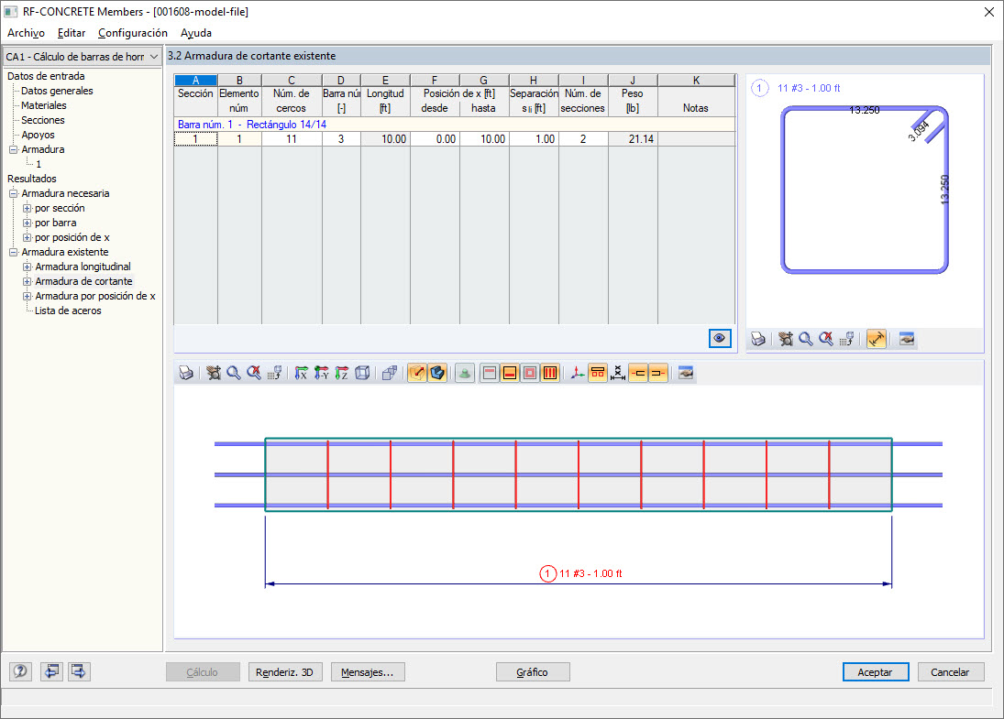Open the Archivo menu

[x=26, y=33]
